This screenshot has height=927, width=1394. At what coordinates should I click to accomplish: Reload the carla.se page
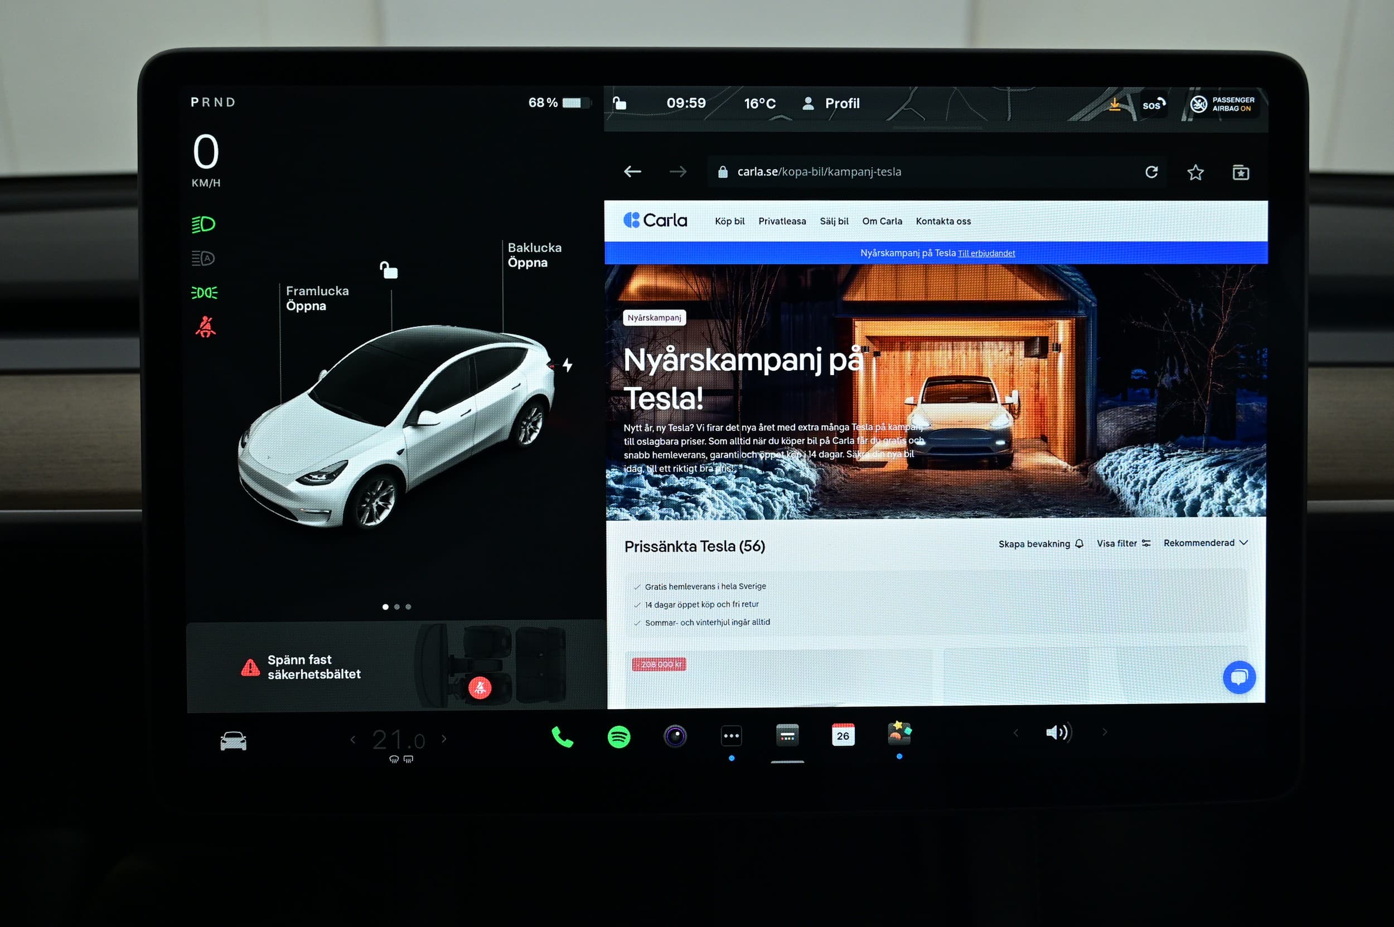1151,172
